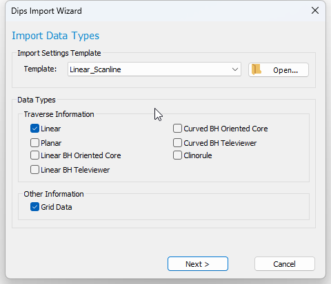Viewport: 331px width, 284px height.
Task: Click the Import Settings Template label
Action: pos(59,53)
